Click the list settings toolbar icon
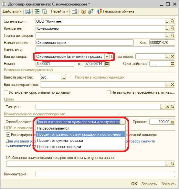This screenshot has height=189, width=179. (x=74, y=11)
